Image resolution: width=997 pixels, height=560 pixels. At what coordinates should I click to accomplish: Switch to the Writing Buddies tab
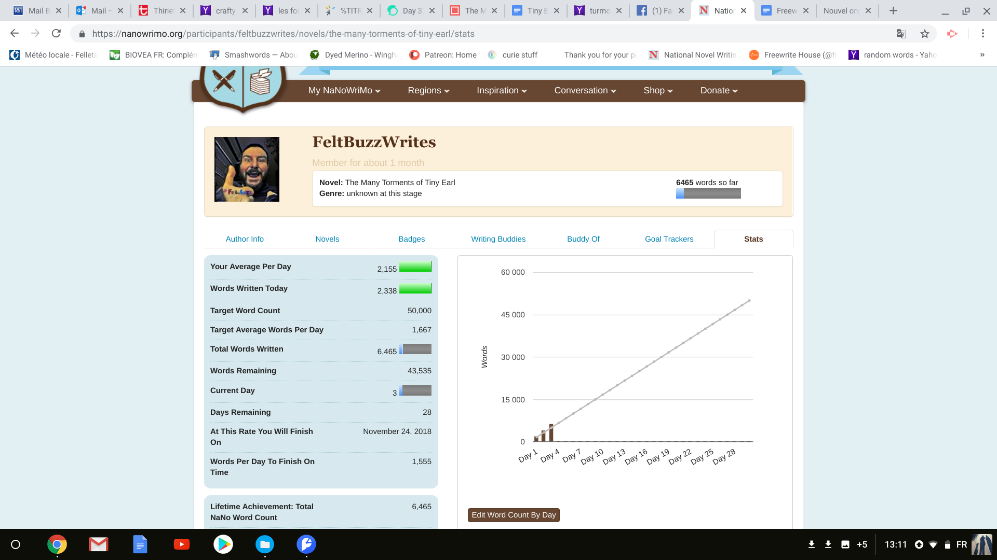click(x=498, y=239)
